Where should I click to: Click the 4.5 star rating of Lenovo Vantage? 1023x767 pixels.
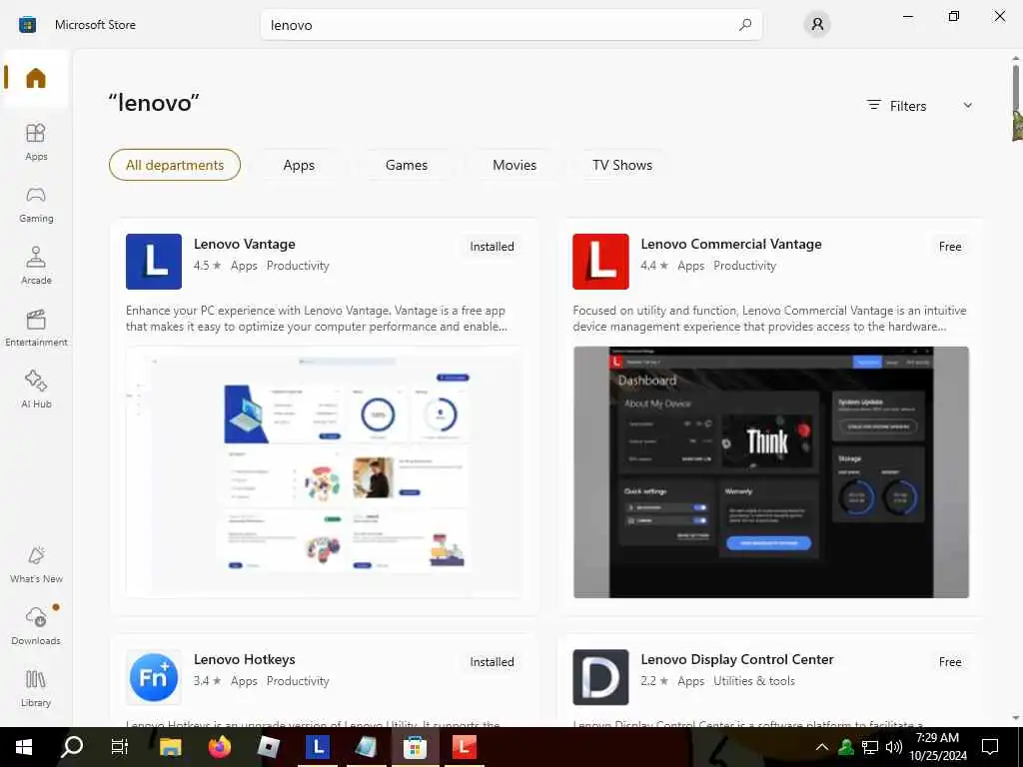208,266
